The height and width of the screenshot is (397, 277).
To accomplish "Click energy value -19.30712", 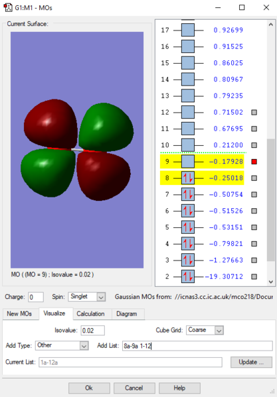I will tap(224, 276).
